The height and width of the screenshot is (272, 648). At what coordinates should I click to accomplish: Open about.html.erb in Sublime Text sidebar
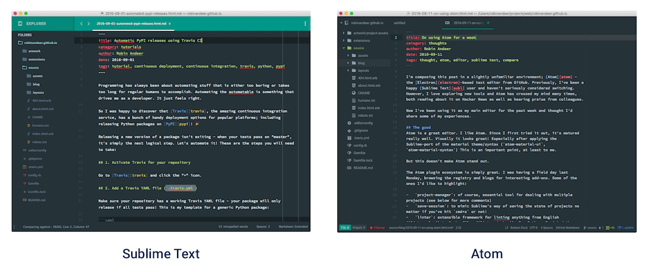(40, 109)
